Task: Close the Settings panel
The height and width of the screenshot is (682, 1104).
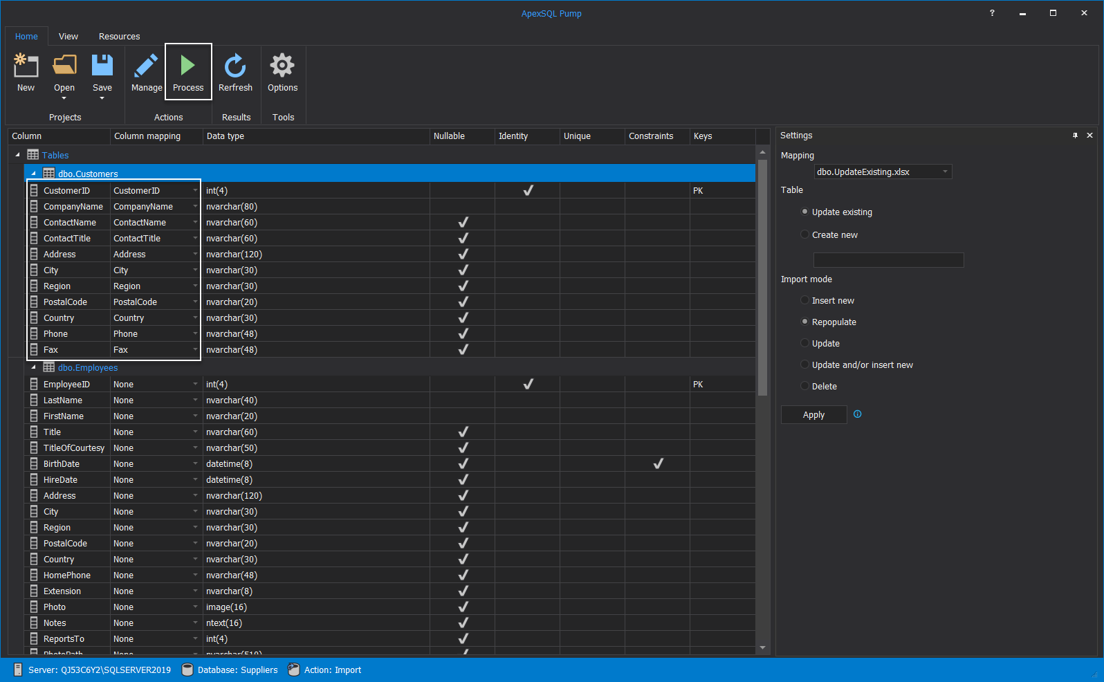Action: pyautogui.click(x=1089, y=136)
